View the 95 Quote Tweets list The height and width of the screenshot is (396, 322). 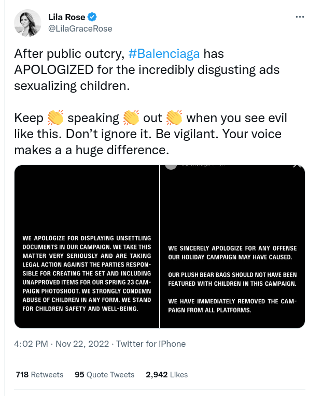(104, 374)
